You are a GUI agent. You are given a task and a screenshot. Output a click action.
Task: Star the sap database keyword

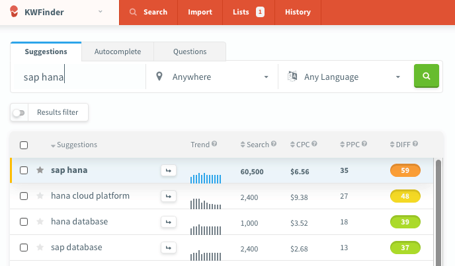coord(40,247)
